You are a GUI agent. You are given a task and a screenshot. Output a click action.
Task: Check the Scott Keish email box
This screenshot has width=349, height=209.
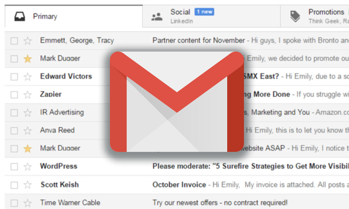click(14, 185)
